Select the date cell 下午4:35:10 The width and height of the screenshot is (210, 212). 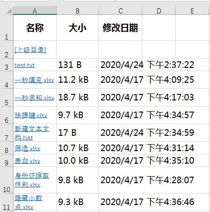[147, 160]
